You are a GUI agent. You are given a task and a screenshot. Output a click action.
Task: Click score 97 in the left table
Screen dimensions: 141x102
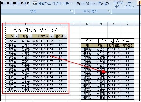(61, 81)
